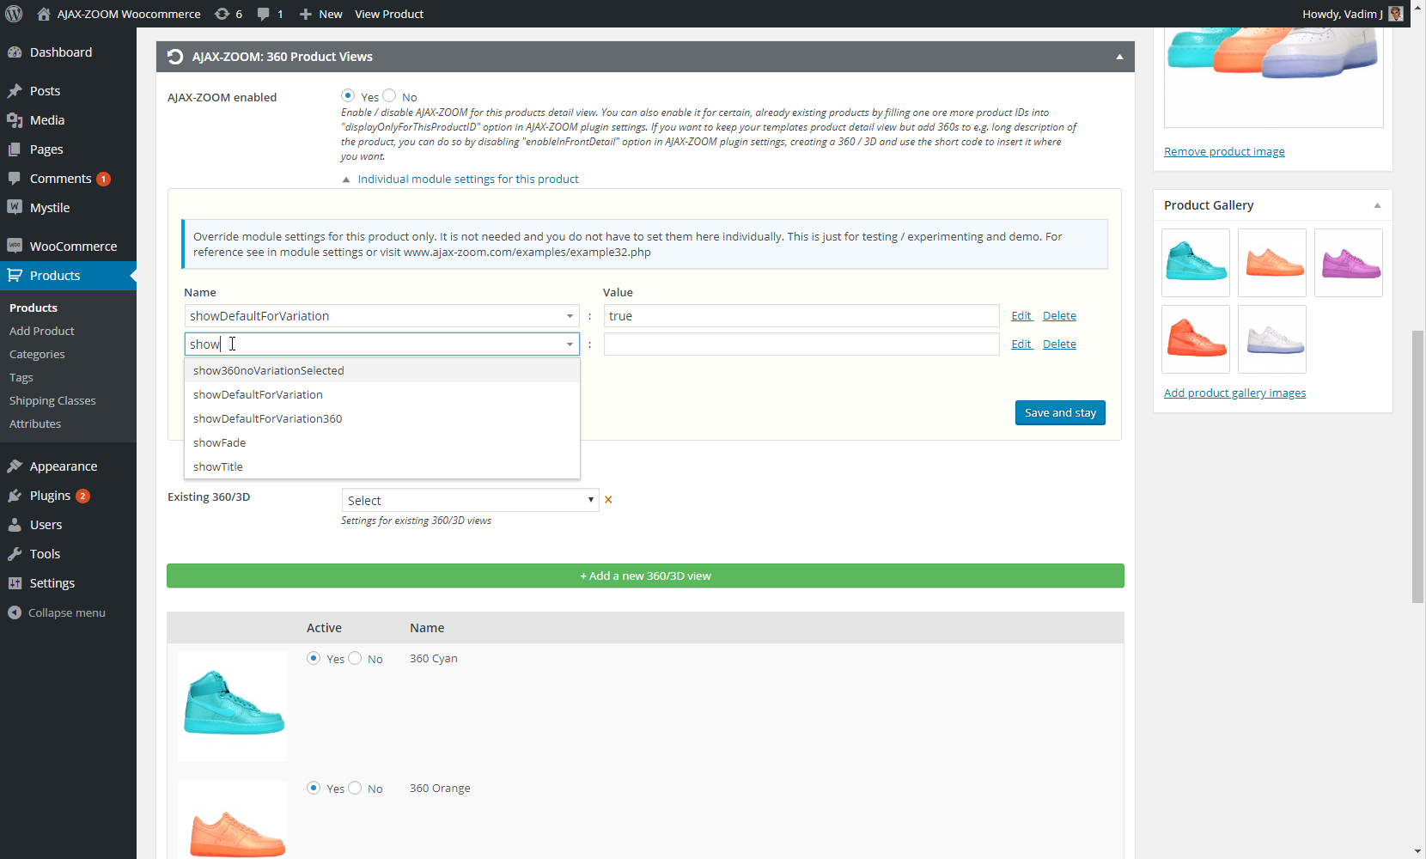
Task: Click the page vertical scrollbar
Action: pyautogui.click(x=1417, y=466)
